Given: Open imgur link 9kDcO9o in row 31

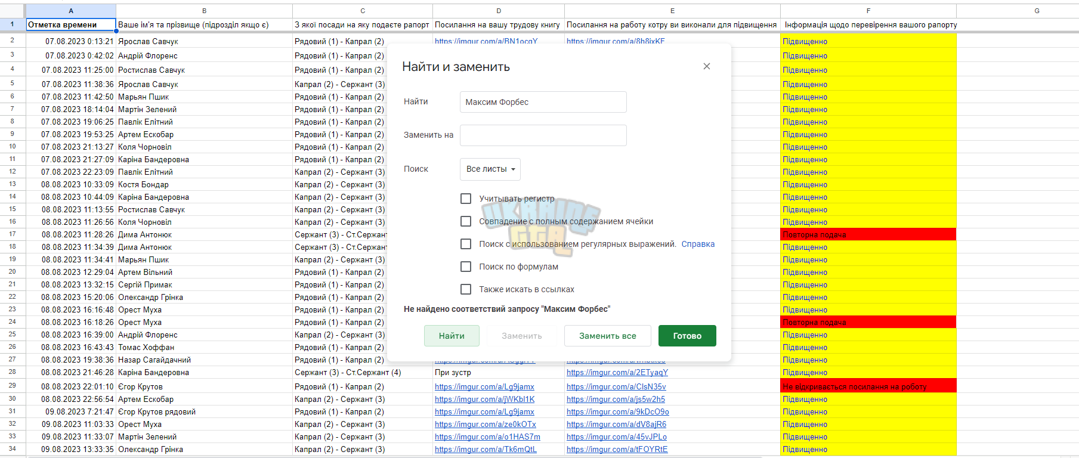Looking at the screenshot, I should pyautogui.click(x=618, y=412).
